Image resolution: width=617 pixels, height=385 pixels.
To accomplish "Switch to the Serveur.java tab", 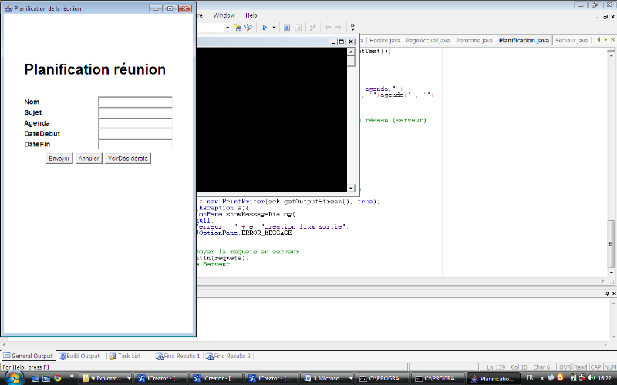I will click(x=571, y=40).
